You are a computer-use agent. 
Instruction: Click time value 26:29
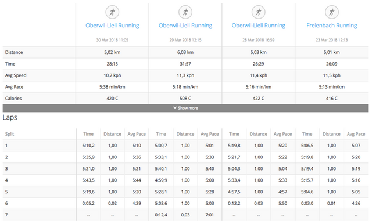(x=258, y=64)
